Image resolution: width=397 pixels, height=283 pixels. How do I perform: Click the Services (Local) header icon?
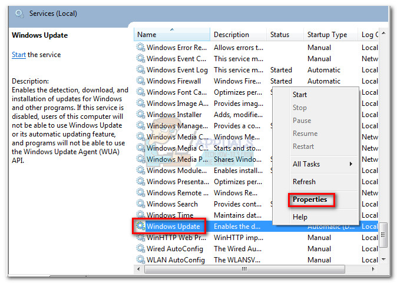click(x=19, y=14)
